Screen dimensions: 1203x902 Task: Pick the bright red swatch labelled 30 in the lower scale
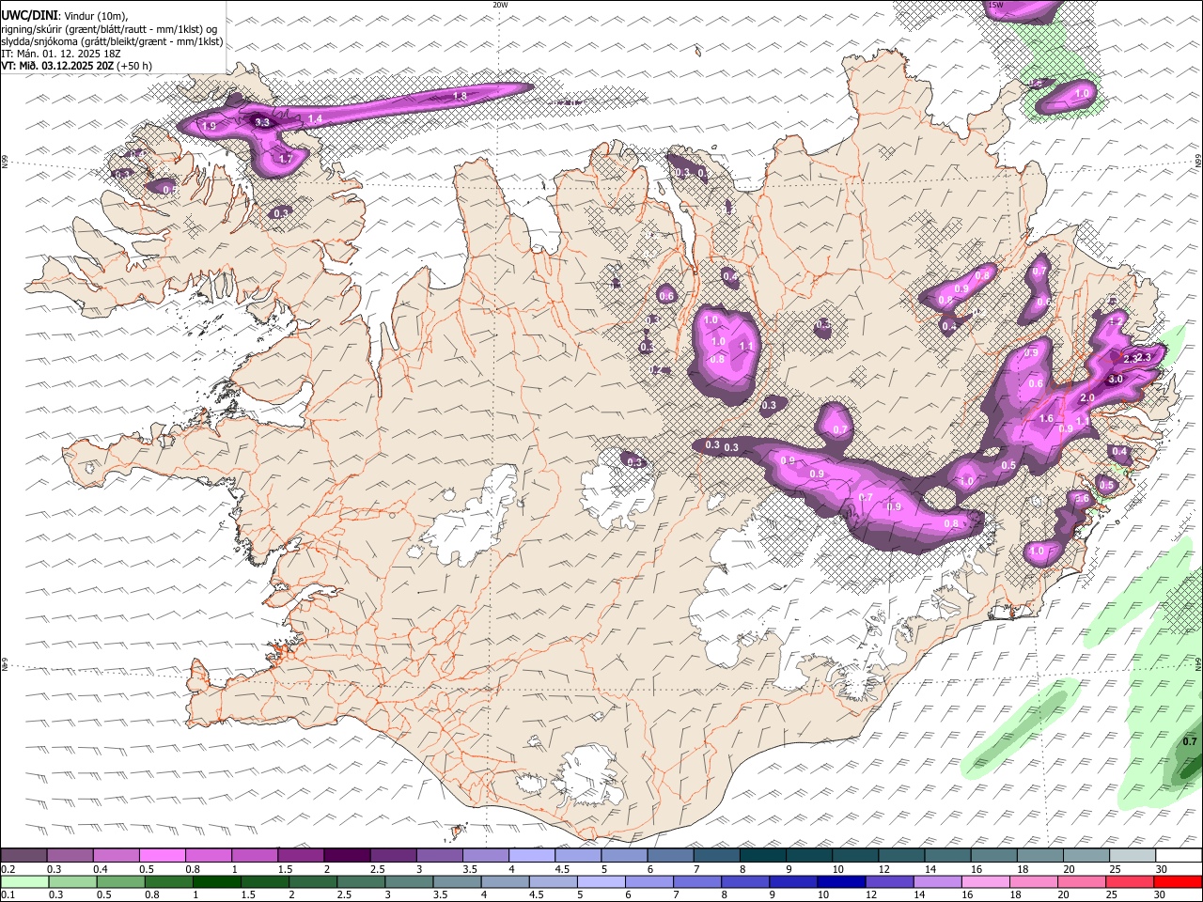1178,882
